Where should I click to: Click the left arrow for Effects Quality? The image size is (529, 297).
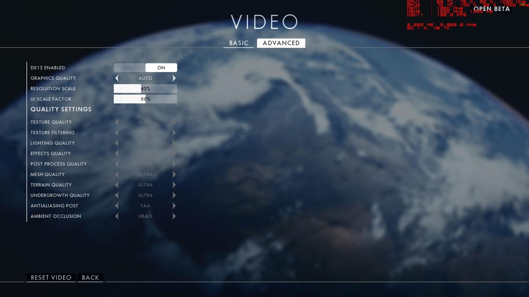click(x=117, y=154)
